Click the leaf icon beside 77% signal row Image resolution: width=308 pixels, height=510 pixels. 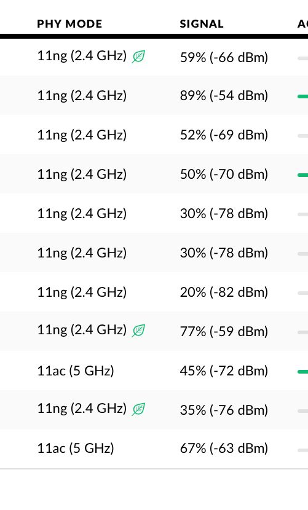point(138,331)
